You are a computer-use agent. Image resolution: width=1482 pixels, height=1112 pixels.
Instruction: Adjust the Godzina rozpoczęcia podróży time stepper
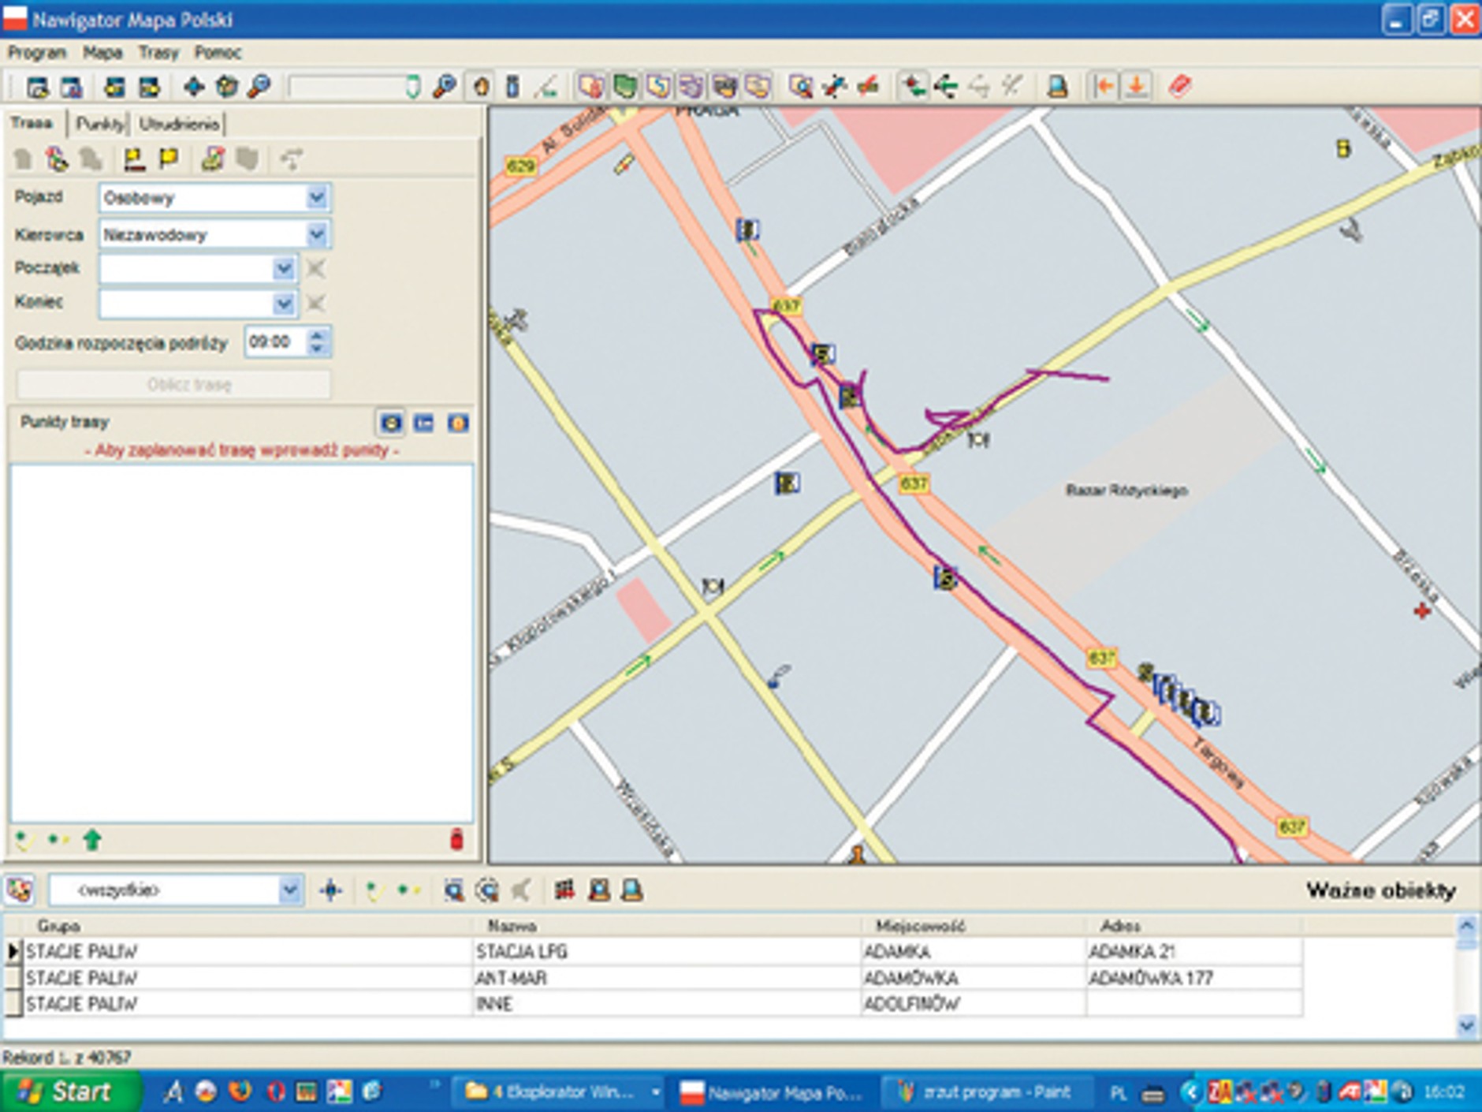[315, 343]
